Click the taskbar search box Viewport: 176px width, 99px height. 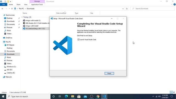pos(28,97)
